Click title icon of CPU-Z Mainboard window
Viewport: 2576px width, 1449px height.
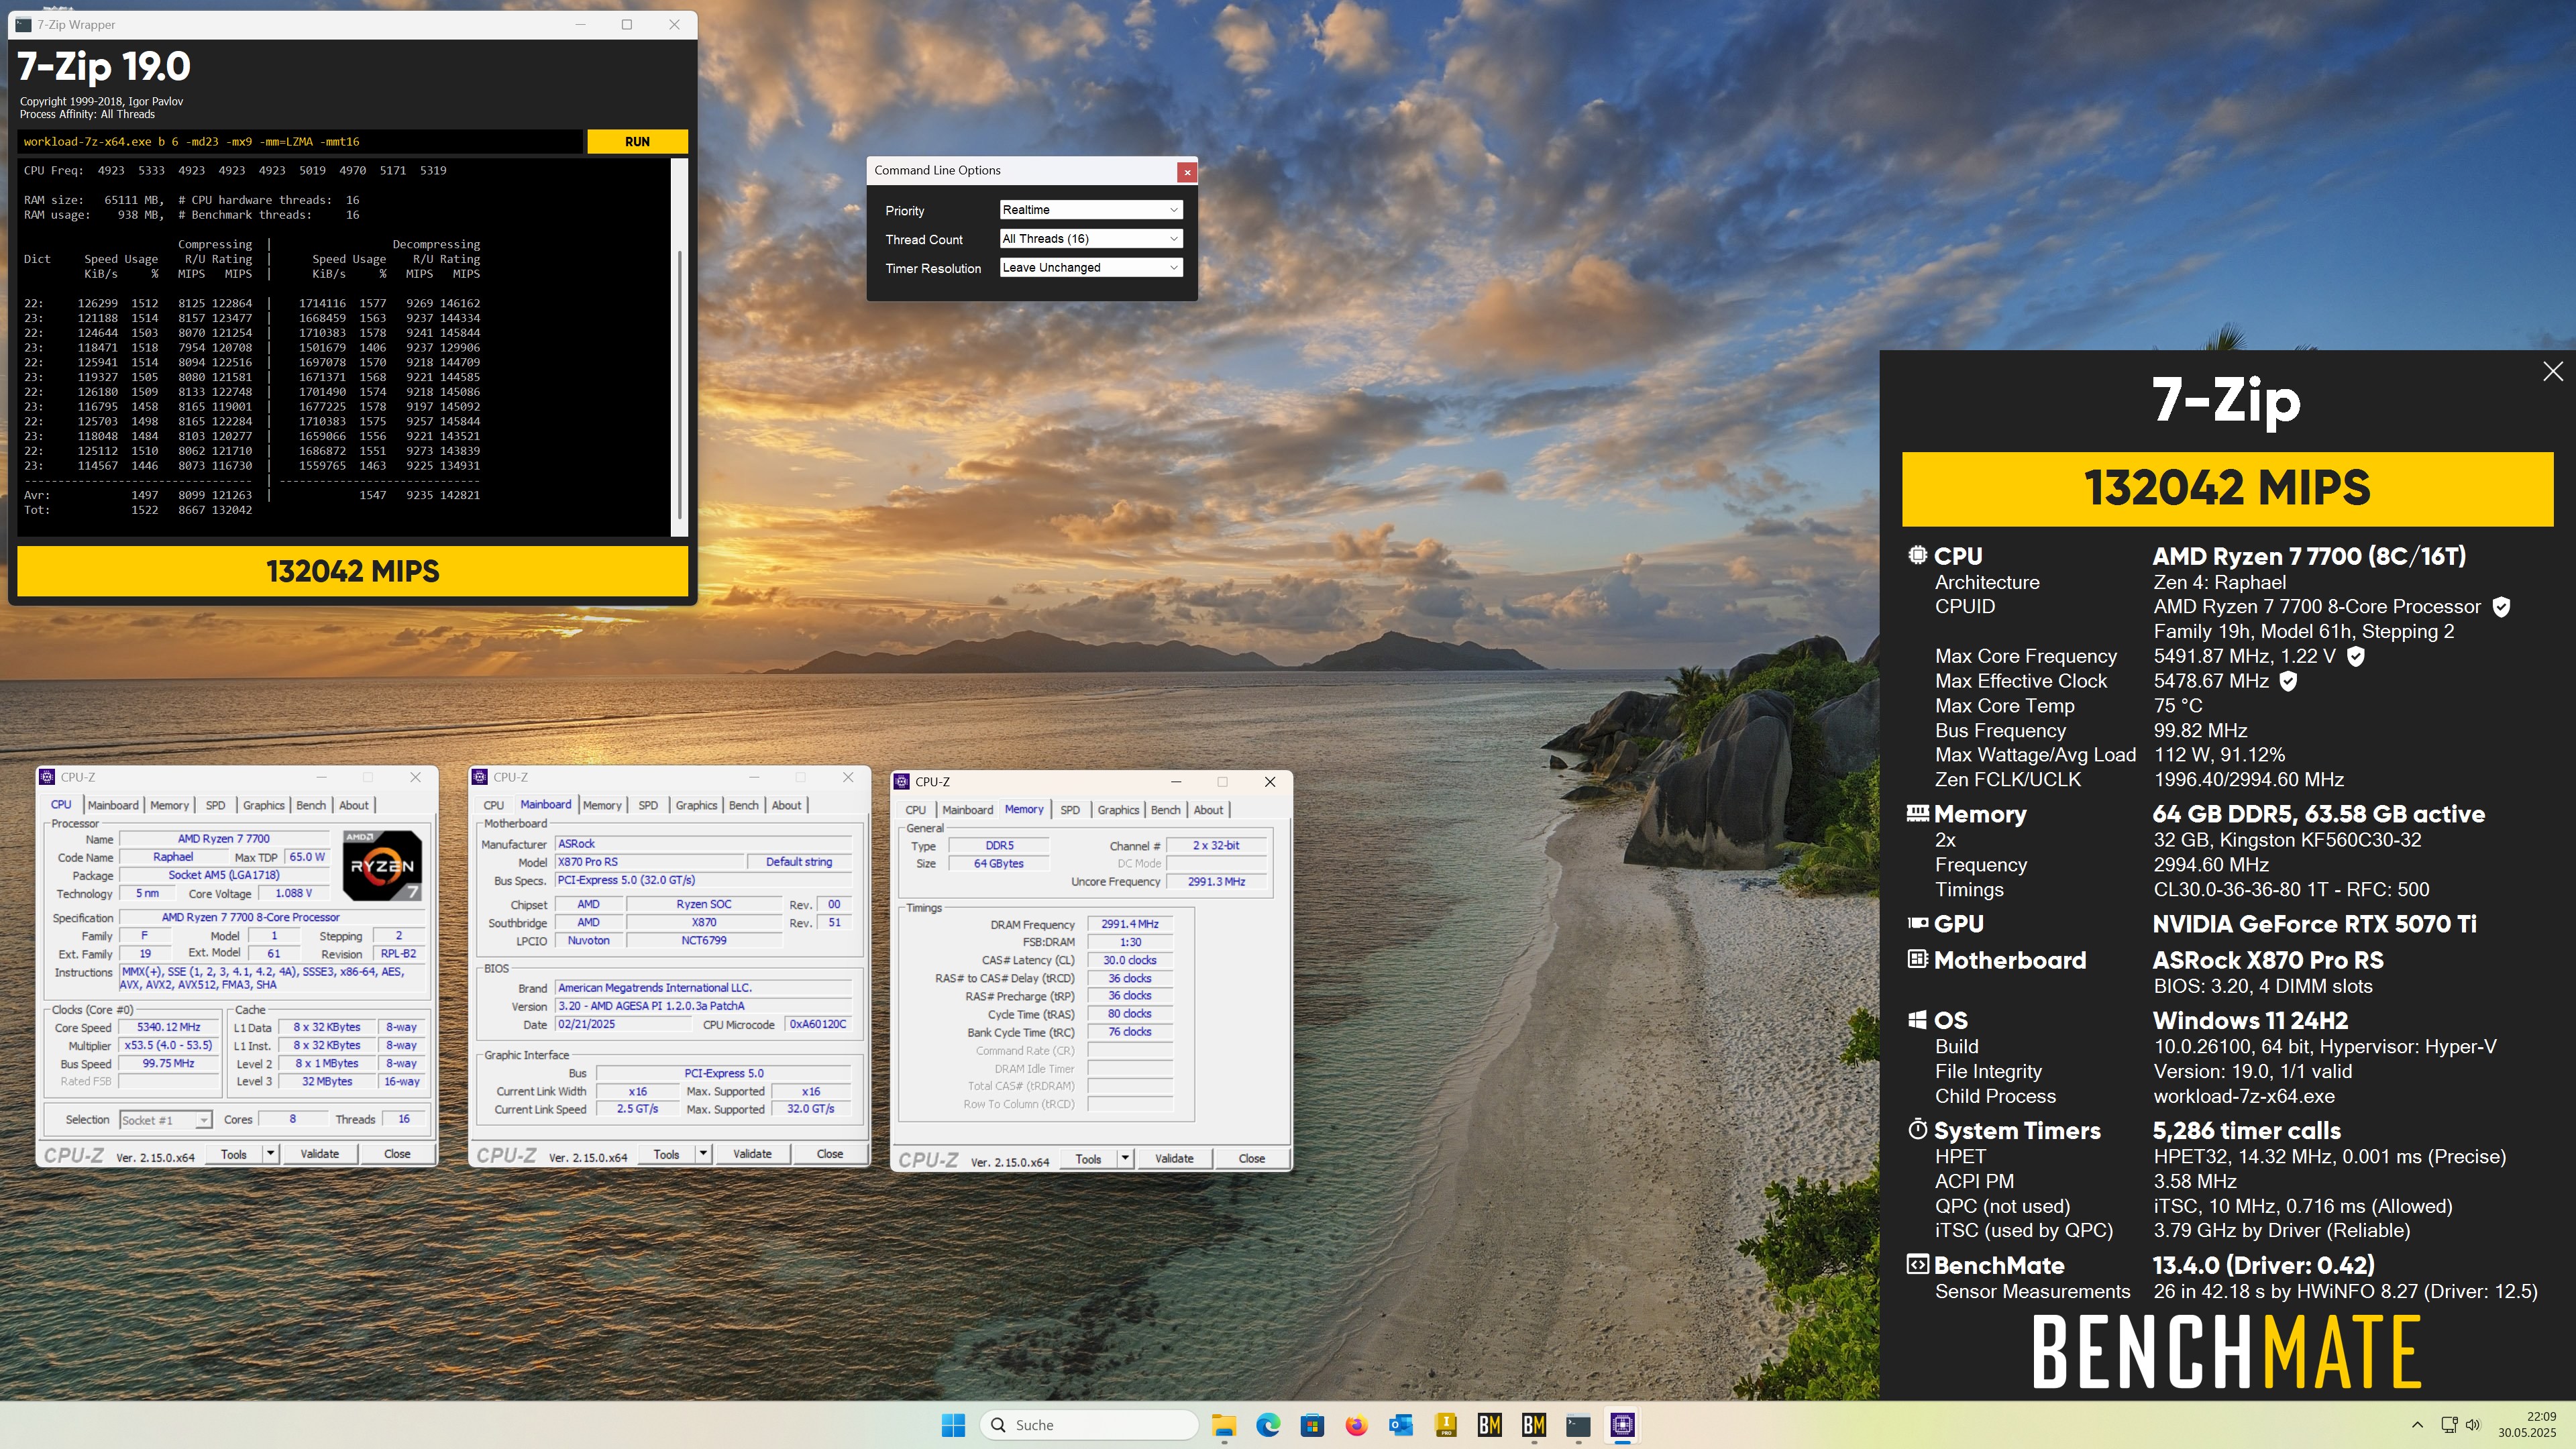pos(480,777)
